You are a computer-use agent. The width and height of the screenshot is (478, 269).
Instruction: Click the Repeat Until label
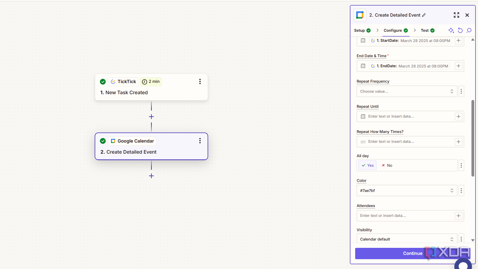pos(367,107)
